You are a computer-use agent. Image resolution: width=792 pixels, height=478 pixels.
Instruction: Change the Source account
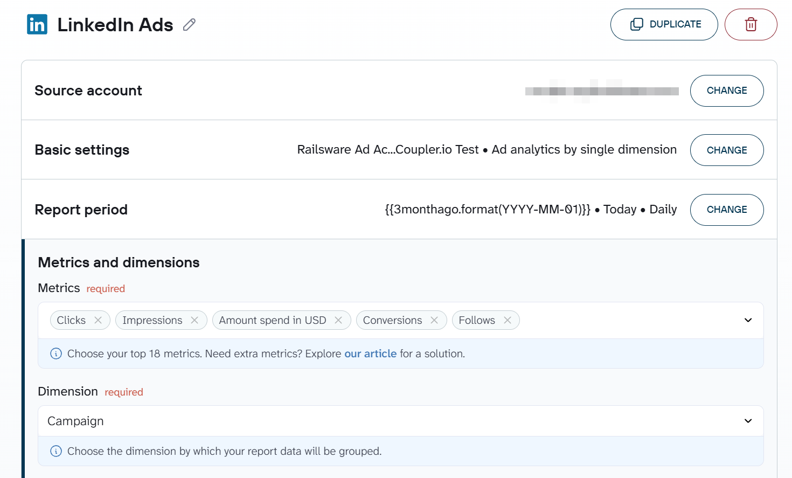[726, 91]
